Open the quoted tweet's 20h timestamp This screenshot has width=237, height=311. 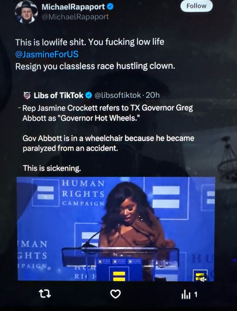click(152, 95)
